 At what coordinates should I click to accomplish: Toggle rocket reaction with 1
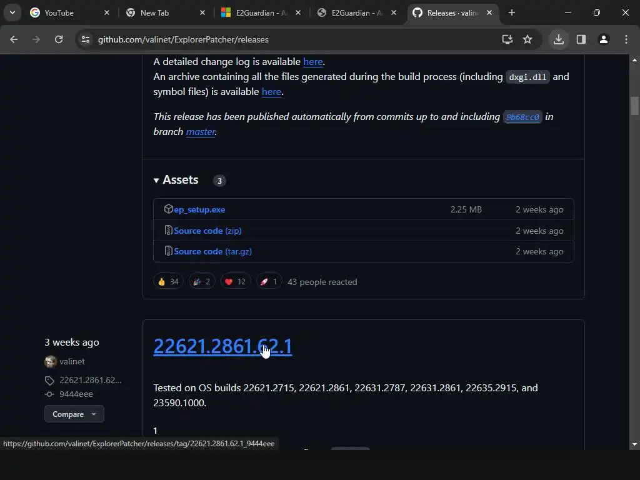[x=269, y=282]
